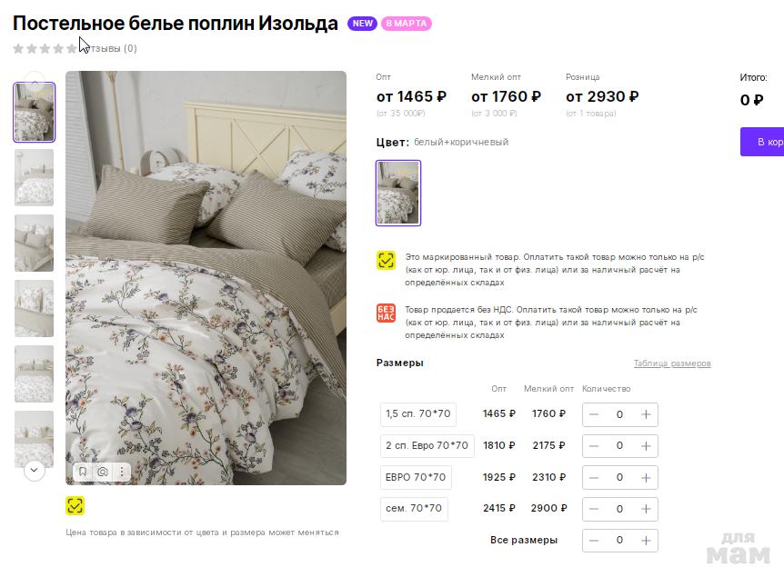Open image search with the camera icon
The height and width of the screenshot is (577, 784).
(x=103, y=472)
